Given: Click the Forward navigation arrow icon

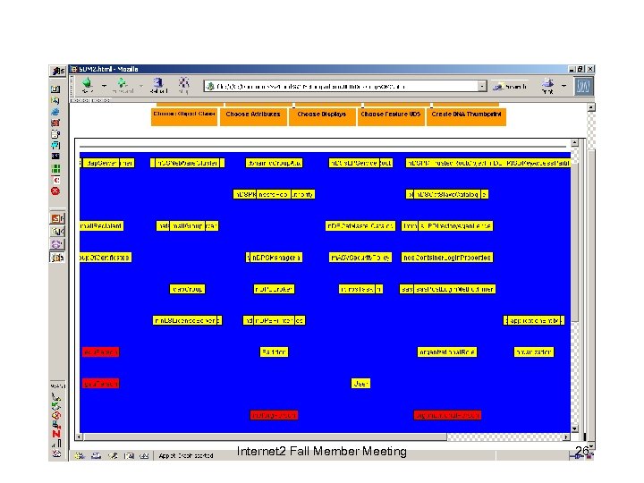Looking at the screenshot, I should point(123,85).
